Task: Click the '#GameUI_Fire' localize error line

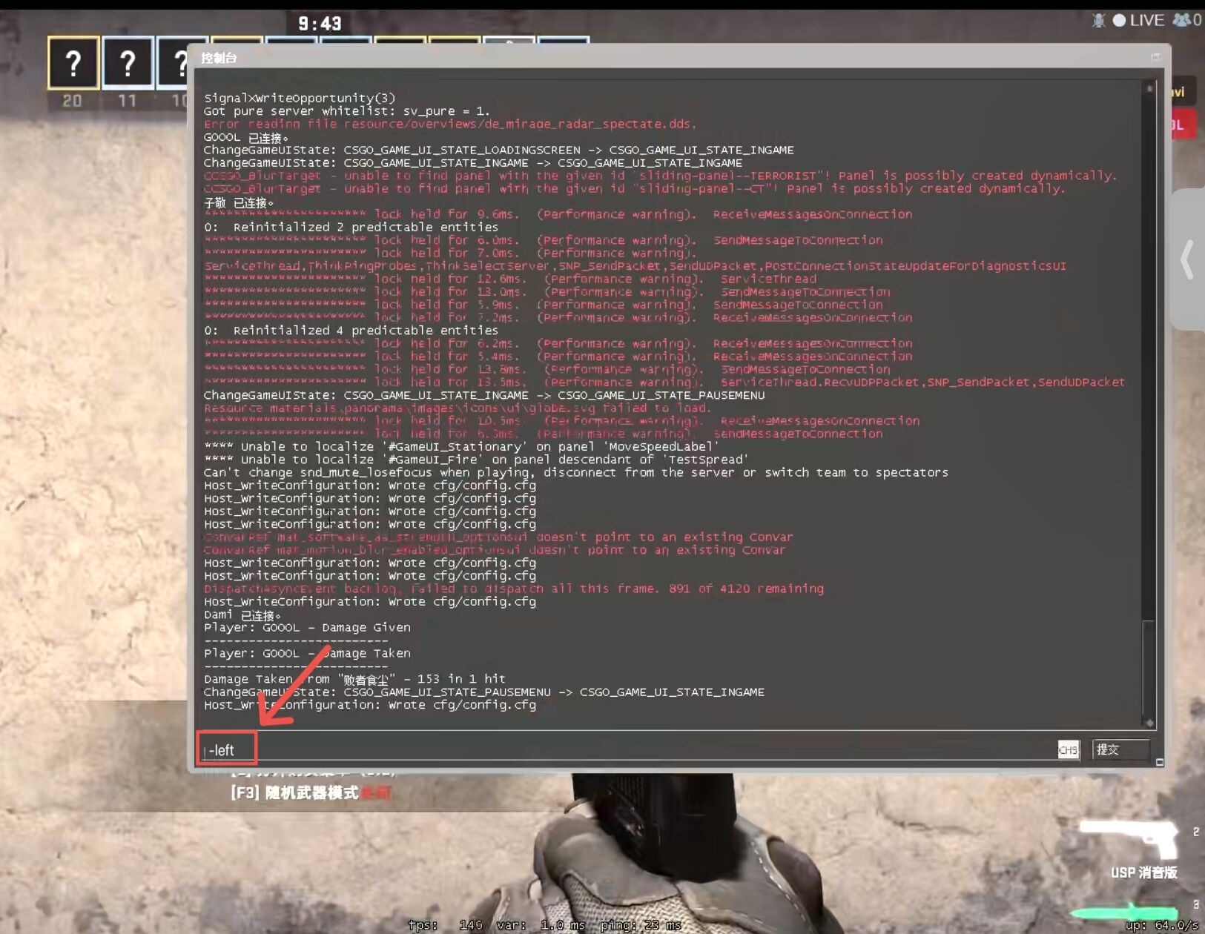Action: (x=476, y=460)
